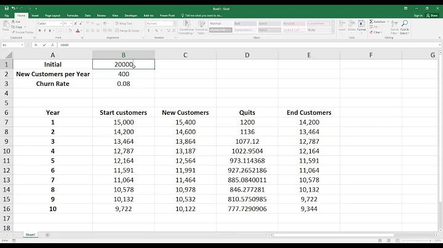Select row 10 header

coord(7,151)
